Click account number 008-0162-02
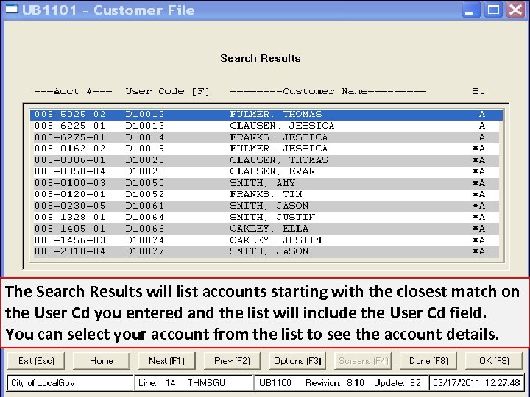Screen dimensions: 530x397 click(70, 149)
